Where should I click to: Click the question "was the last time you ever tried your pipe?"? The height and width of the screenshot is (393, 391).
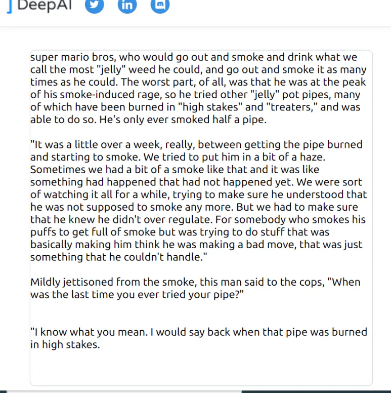(x=138, y=294)
